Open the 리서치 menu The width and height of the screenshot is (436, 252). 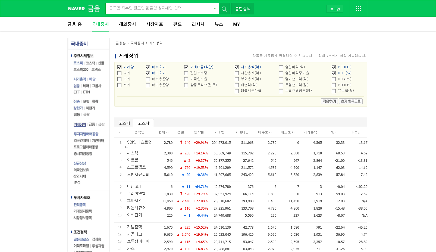click(x=198, y=24)
